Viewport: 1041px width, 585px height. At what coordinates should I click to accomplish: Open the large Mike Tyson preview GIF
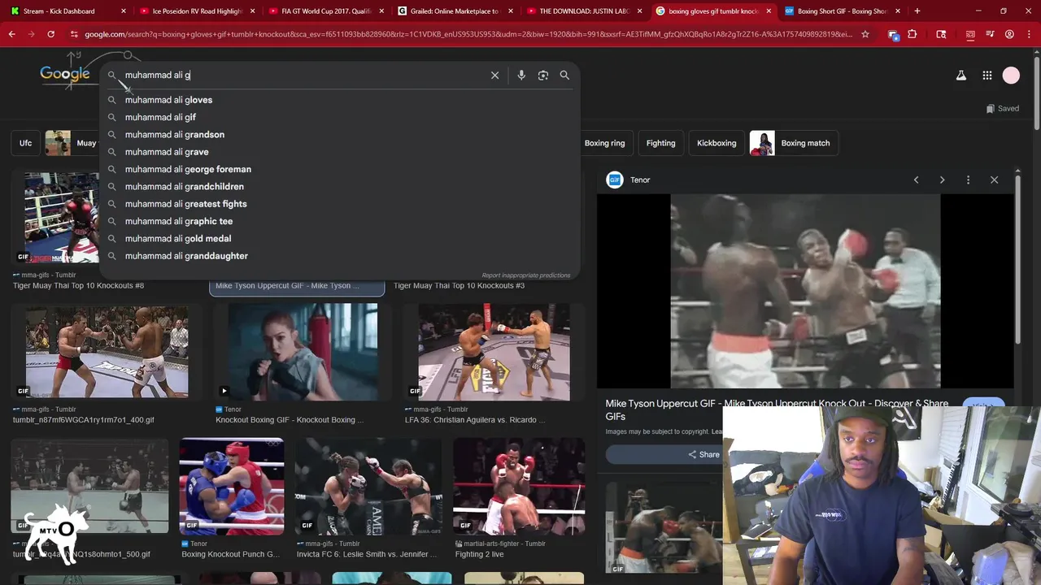coord(805,291)
